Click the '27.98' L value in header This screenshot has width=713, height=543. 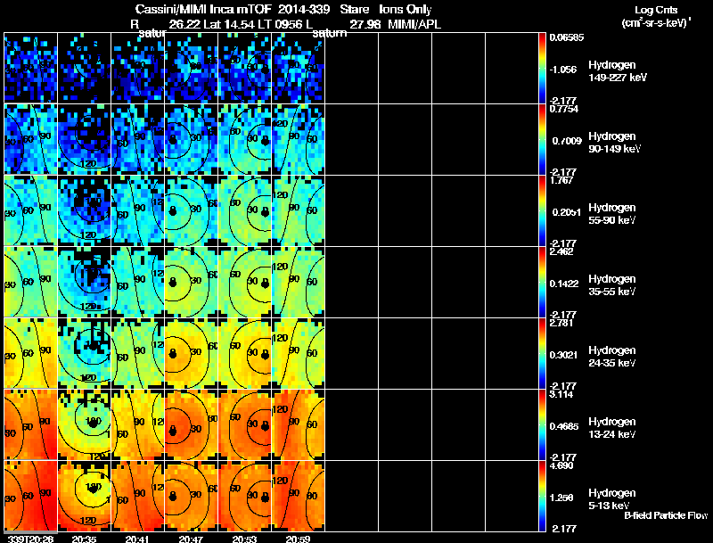pyautogui.click(x=365, y=24)
